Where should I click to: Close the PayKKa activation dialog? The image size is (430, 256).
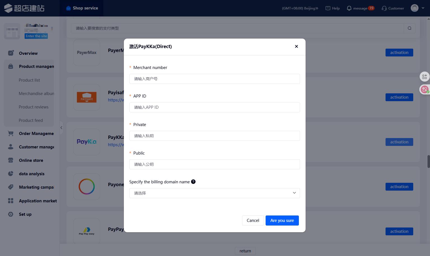click(296, 46)
